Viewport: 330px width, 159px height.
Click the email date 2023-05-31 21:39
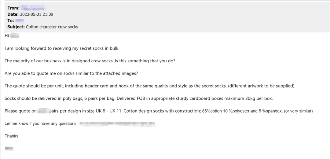click(x=37, y=14)
